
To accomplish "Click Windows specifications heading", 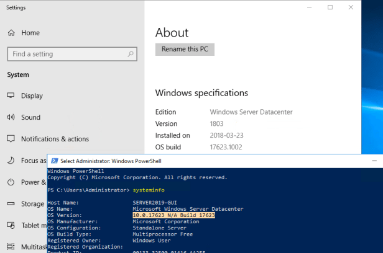I will (201, 93).
